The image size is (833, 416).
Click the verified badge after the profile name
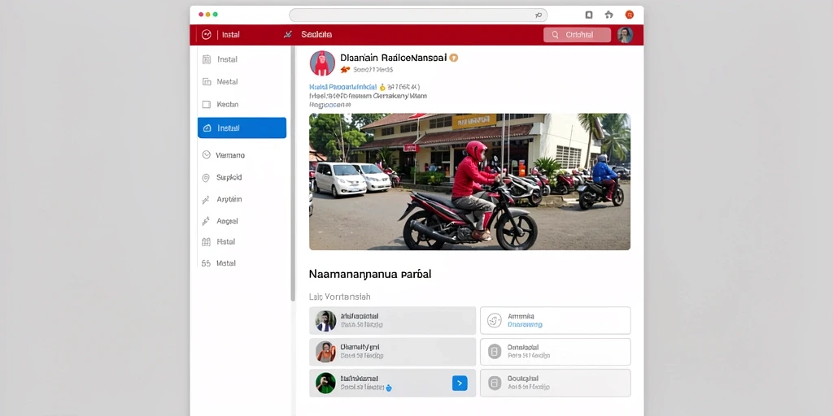(x=454, y=58)
